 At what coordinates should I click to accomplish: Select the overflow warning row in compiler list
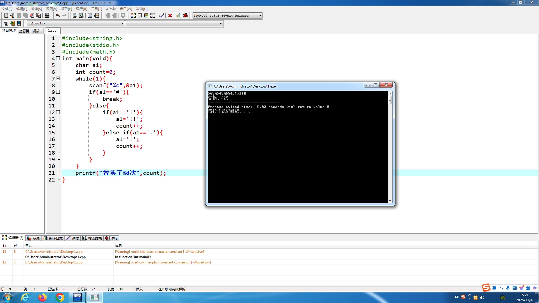point(163,262)
